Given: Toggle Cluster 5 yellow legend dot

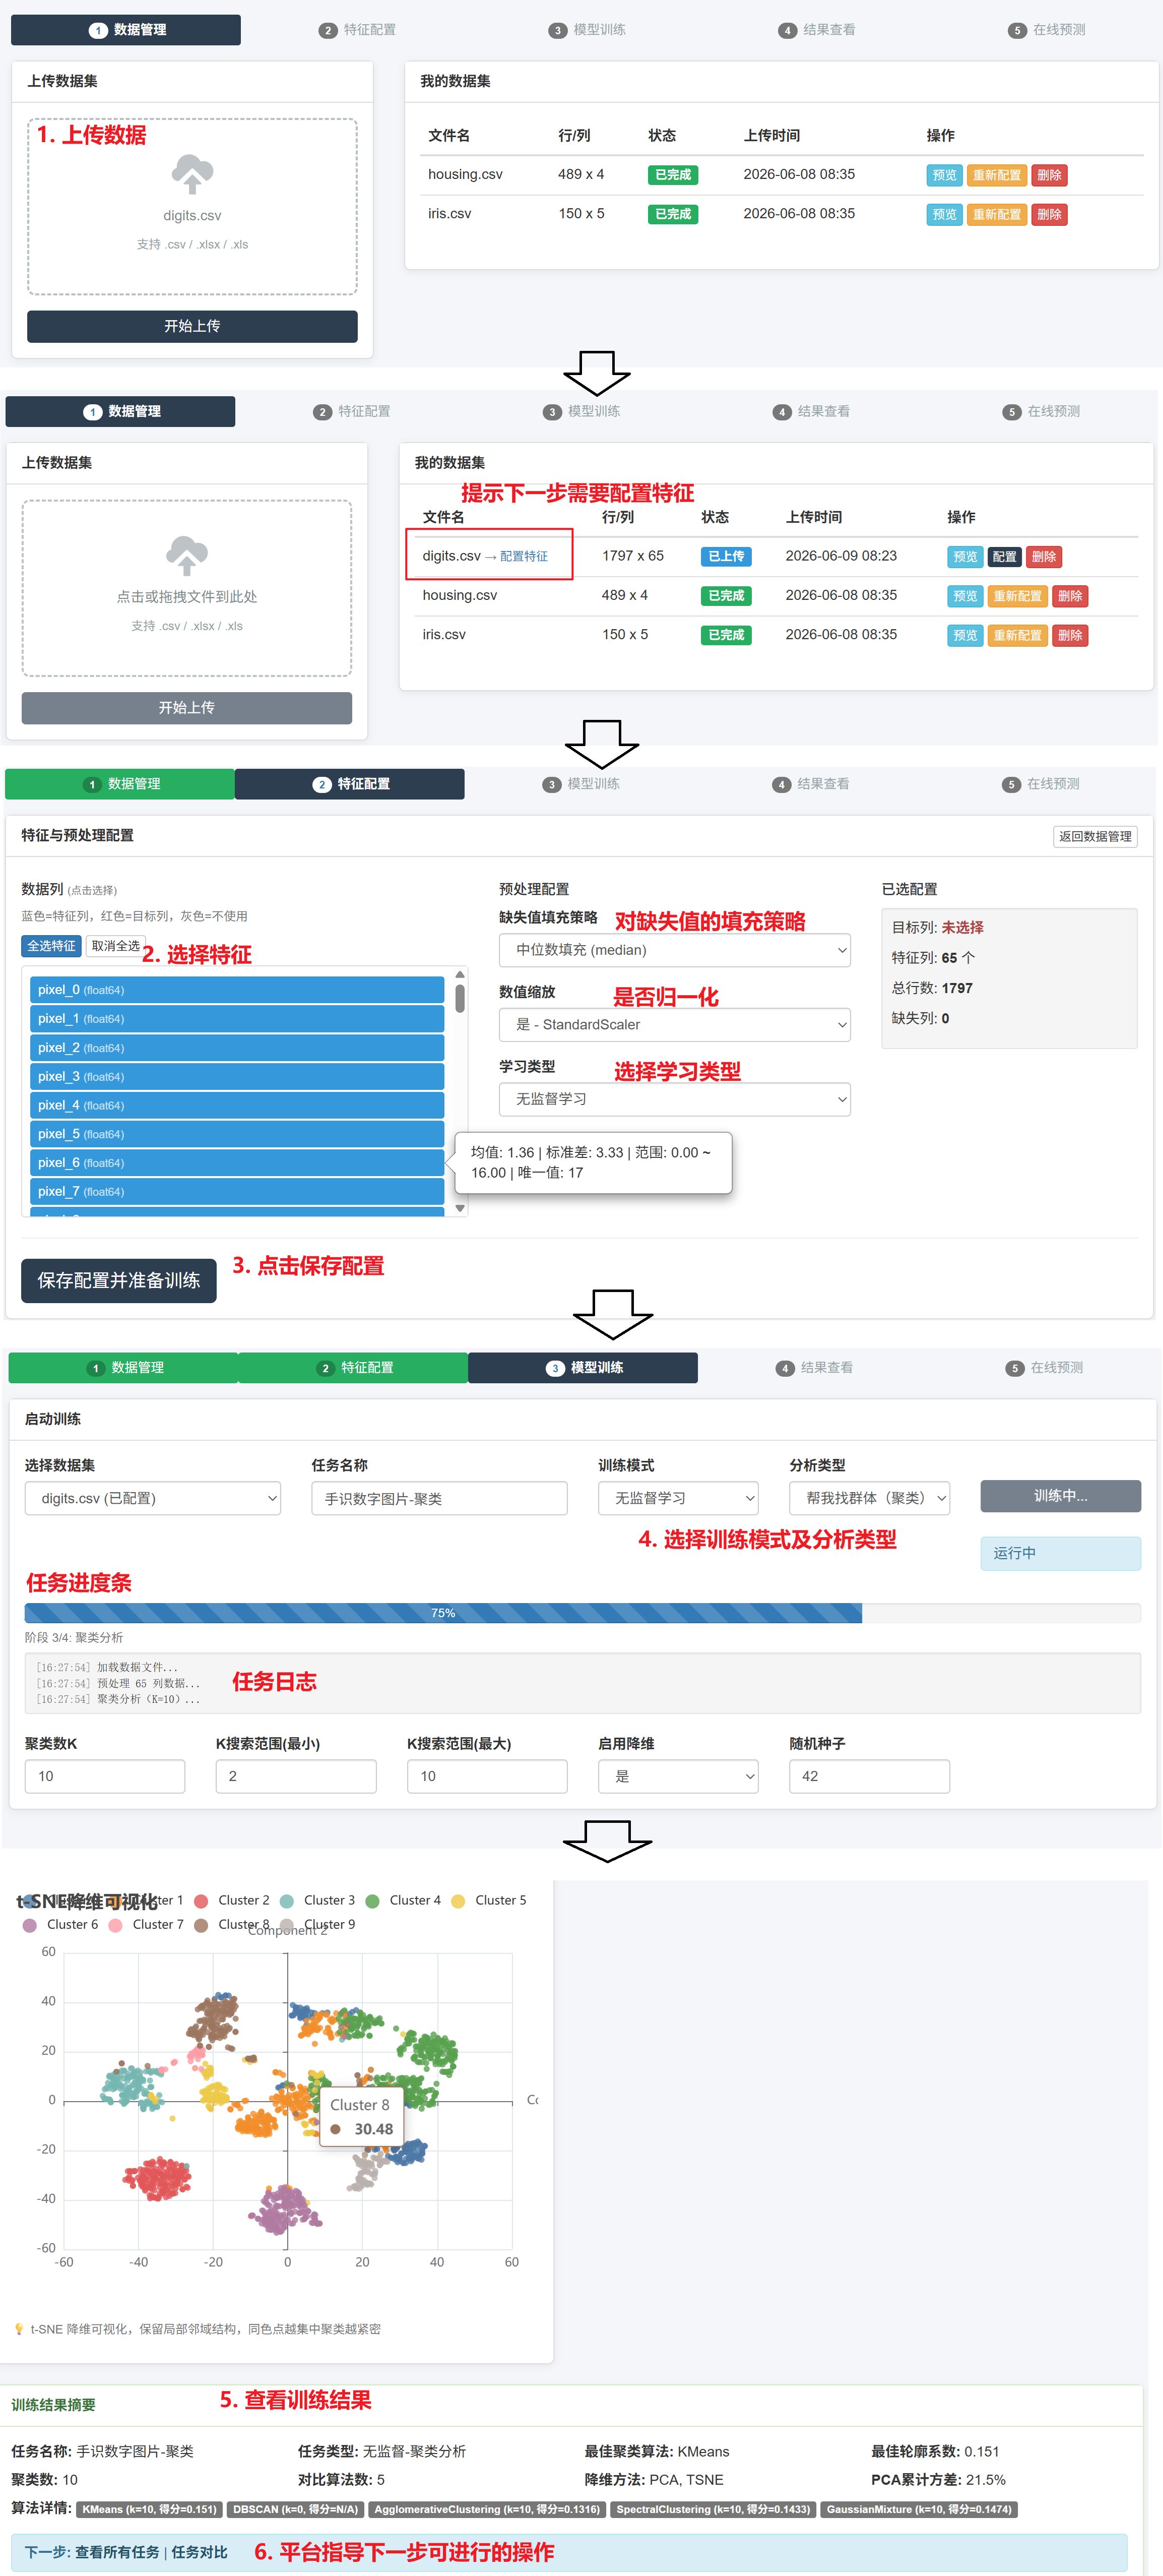Looking at the screenshot, I should (458, 1901).
